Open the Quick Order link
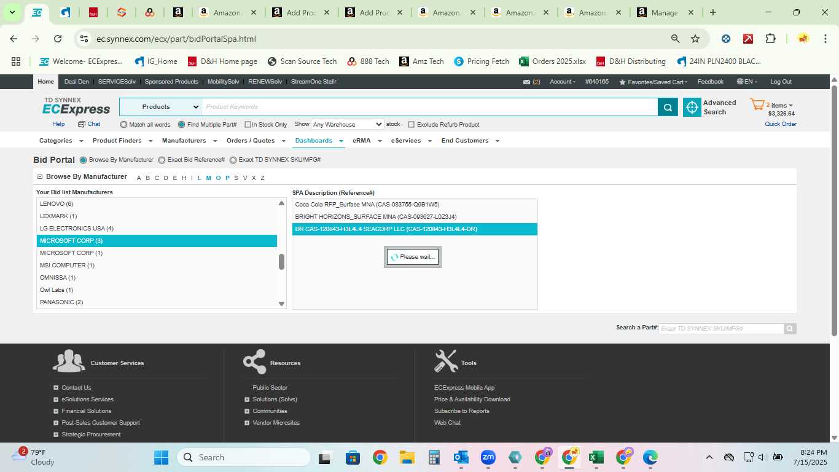The width and height of the screenshot is (839, 472). [x=781, y=124]
